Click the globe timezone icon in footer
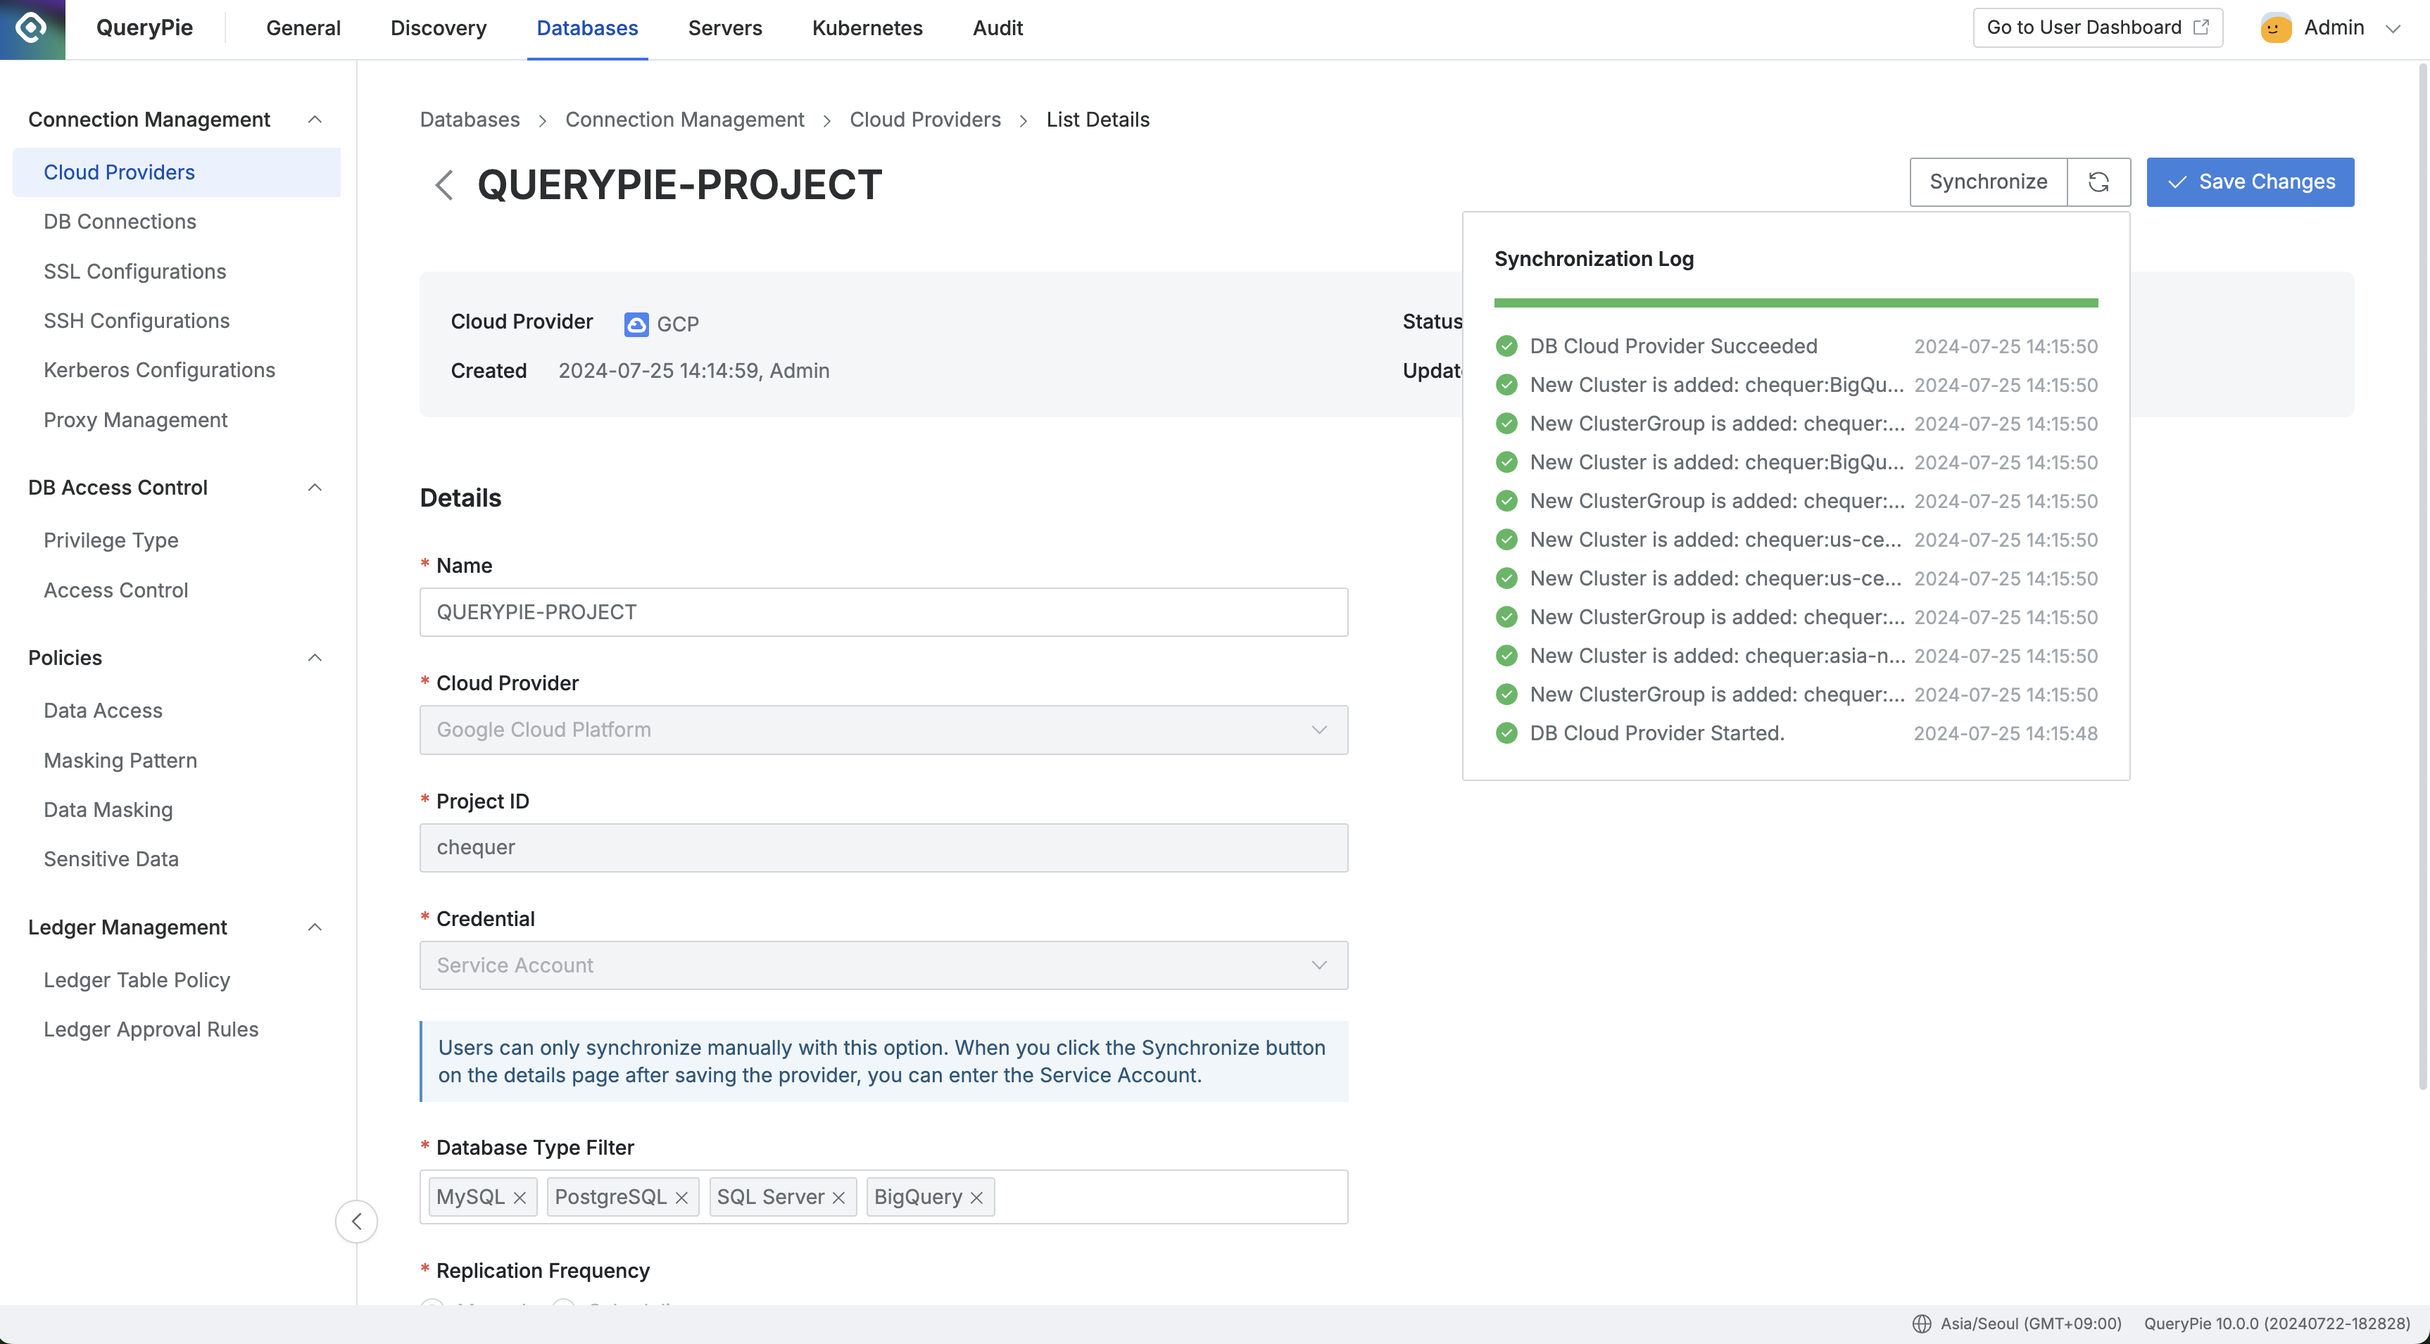Viewport: 2430px width, 1344px height. tap(1922, 1324)
